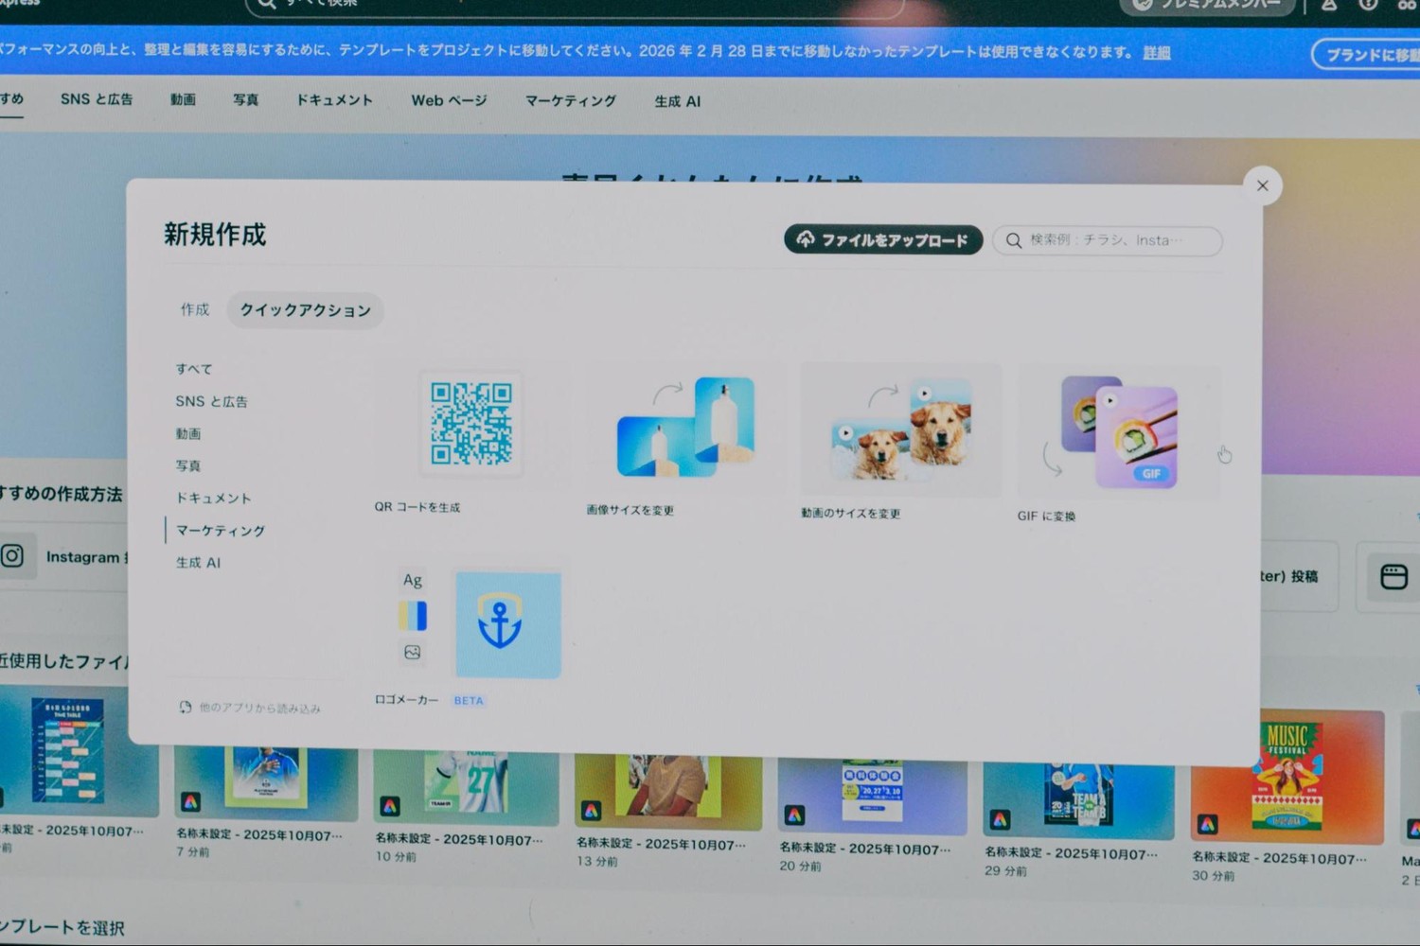
Task: Click the search field in the dialog
Action: tap(1108, 240)
